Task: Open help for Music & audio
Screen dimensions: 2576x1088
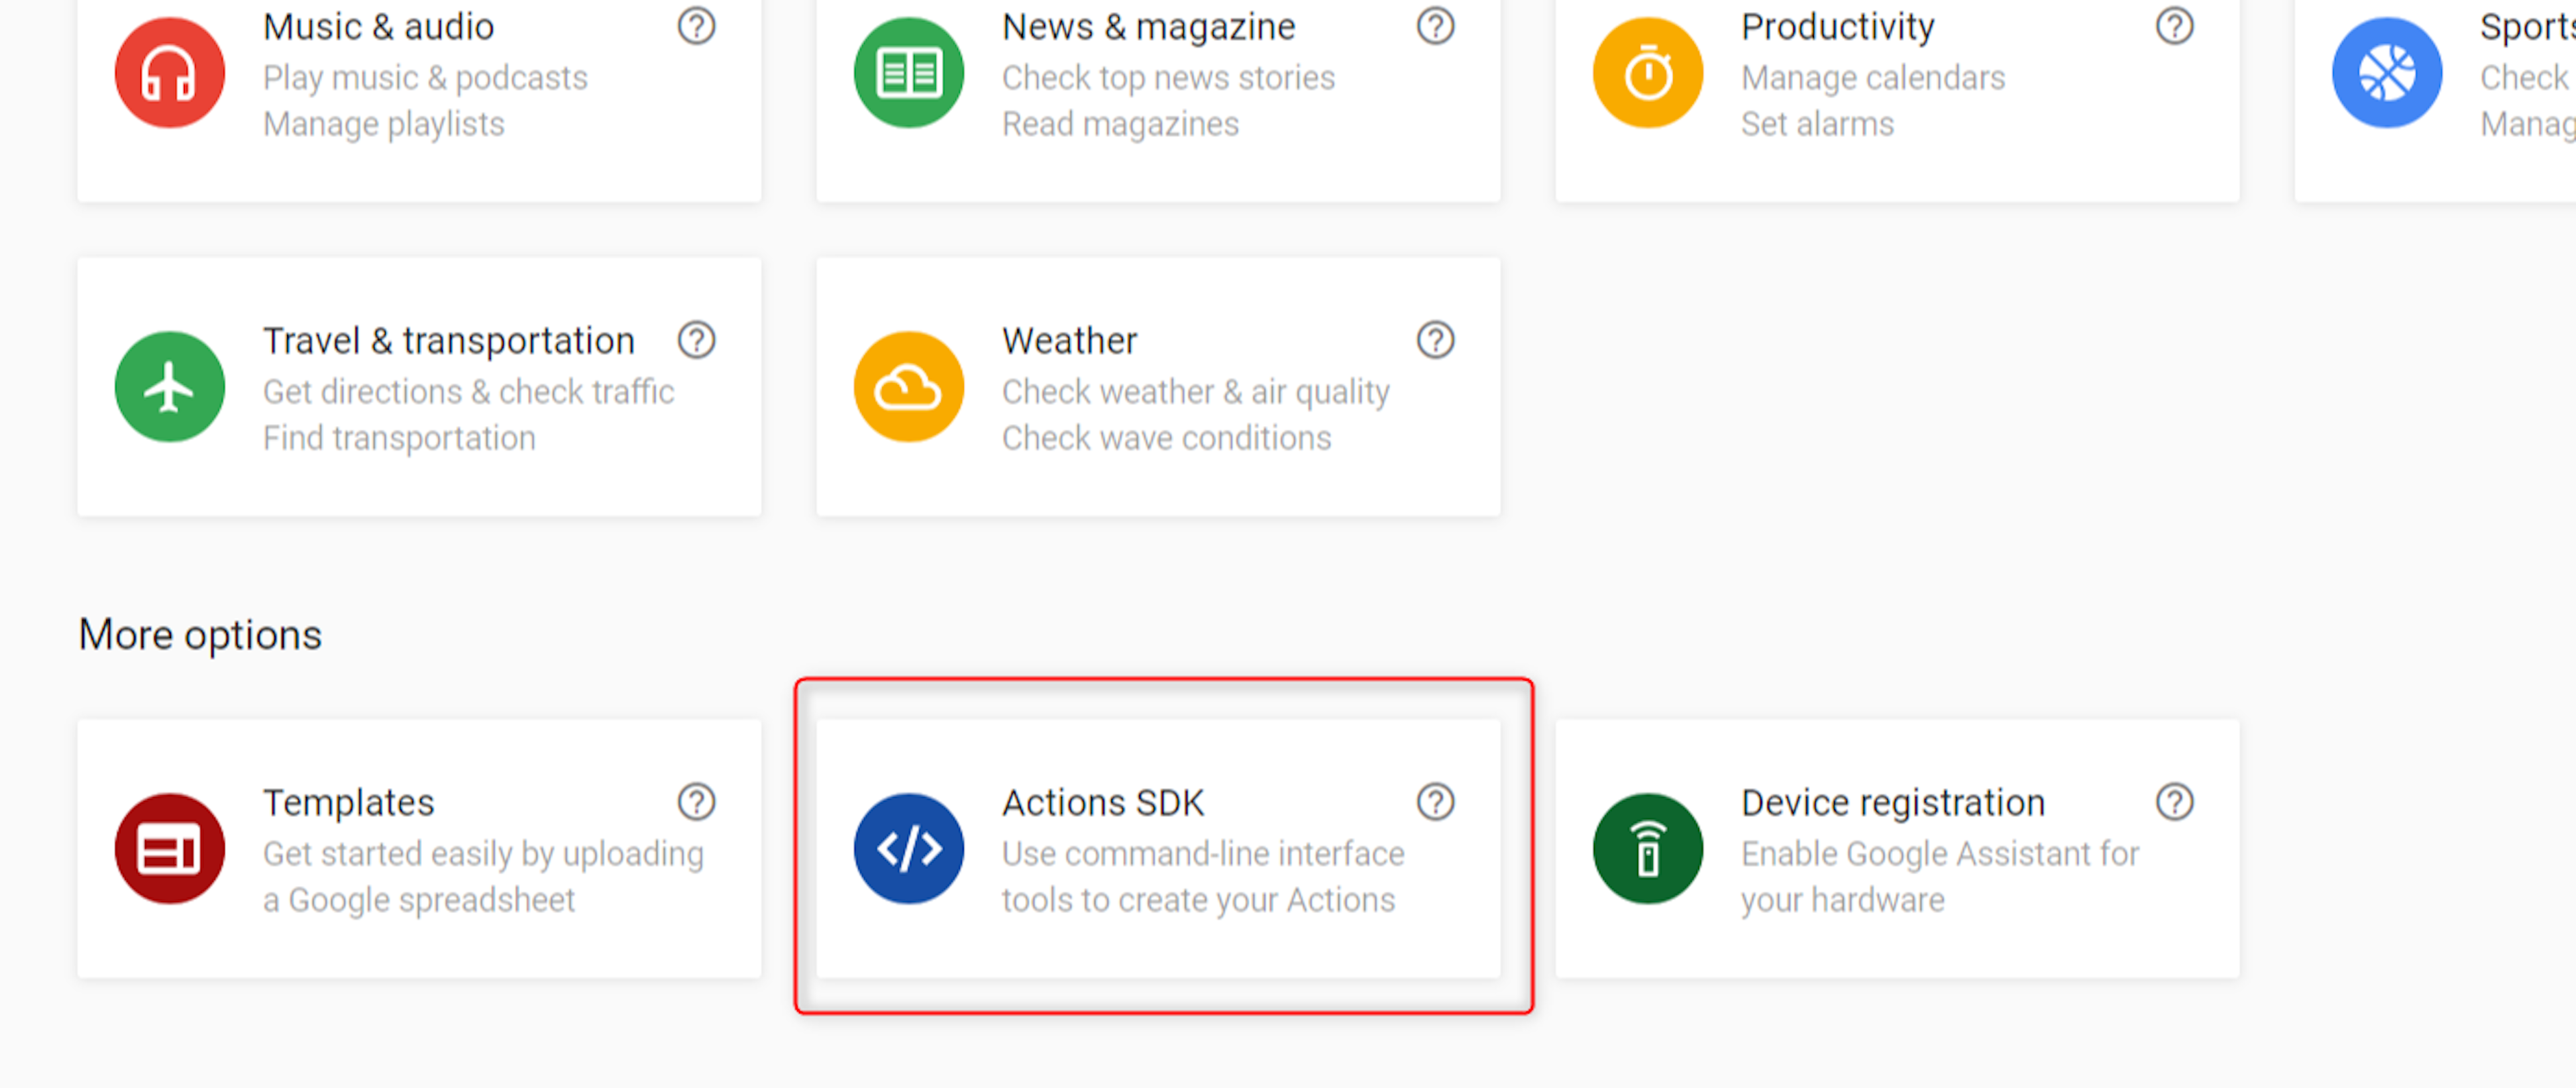Action: [696, 26]
